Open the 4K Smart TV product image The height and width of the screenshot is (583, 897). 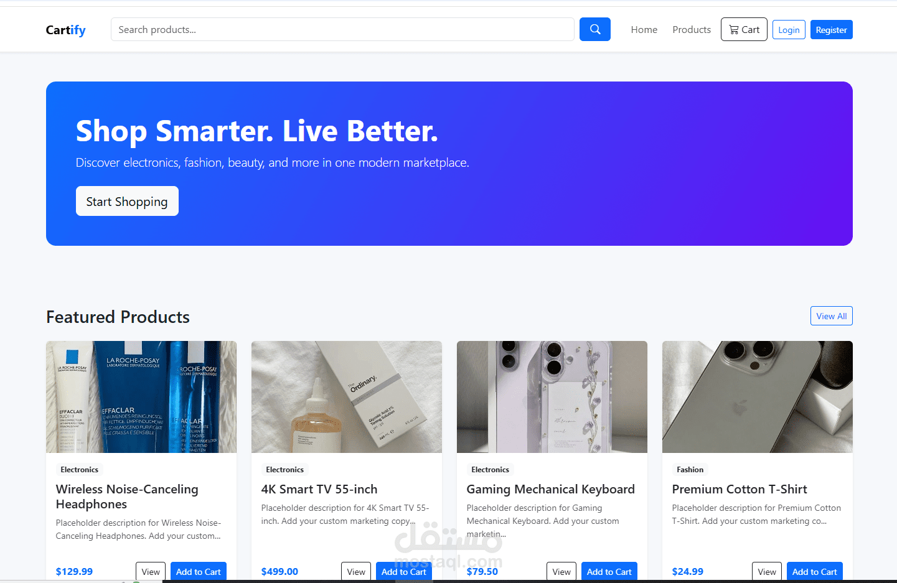tap(347, 397)
